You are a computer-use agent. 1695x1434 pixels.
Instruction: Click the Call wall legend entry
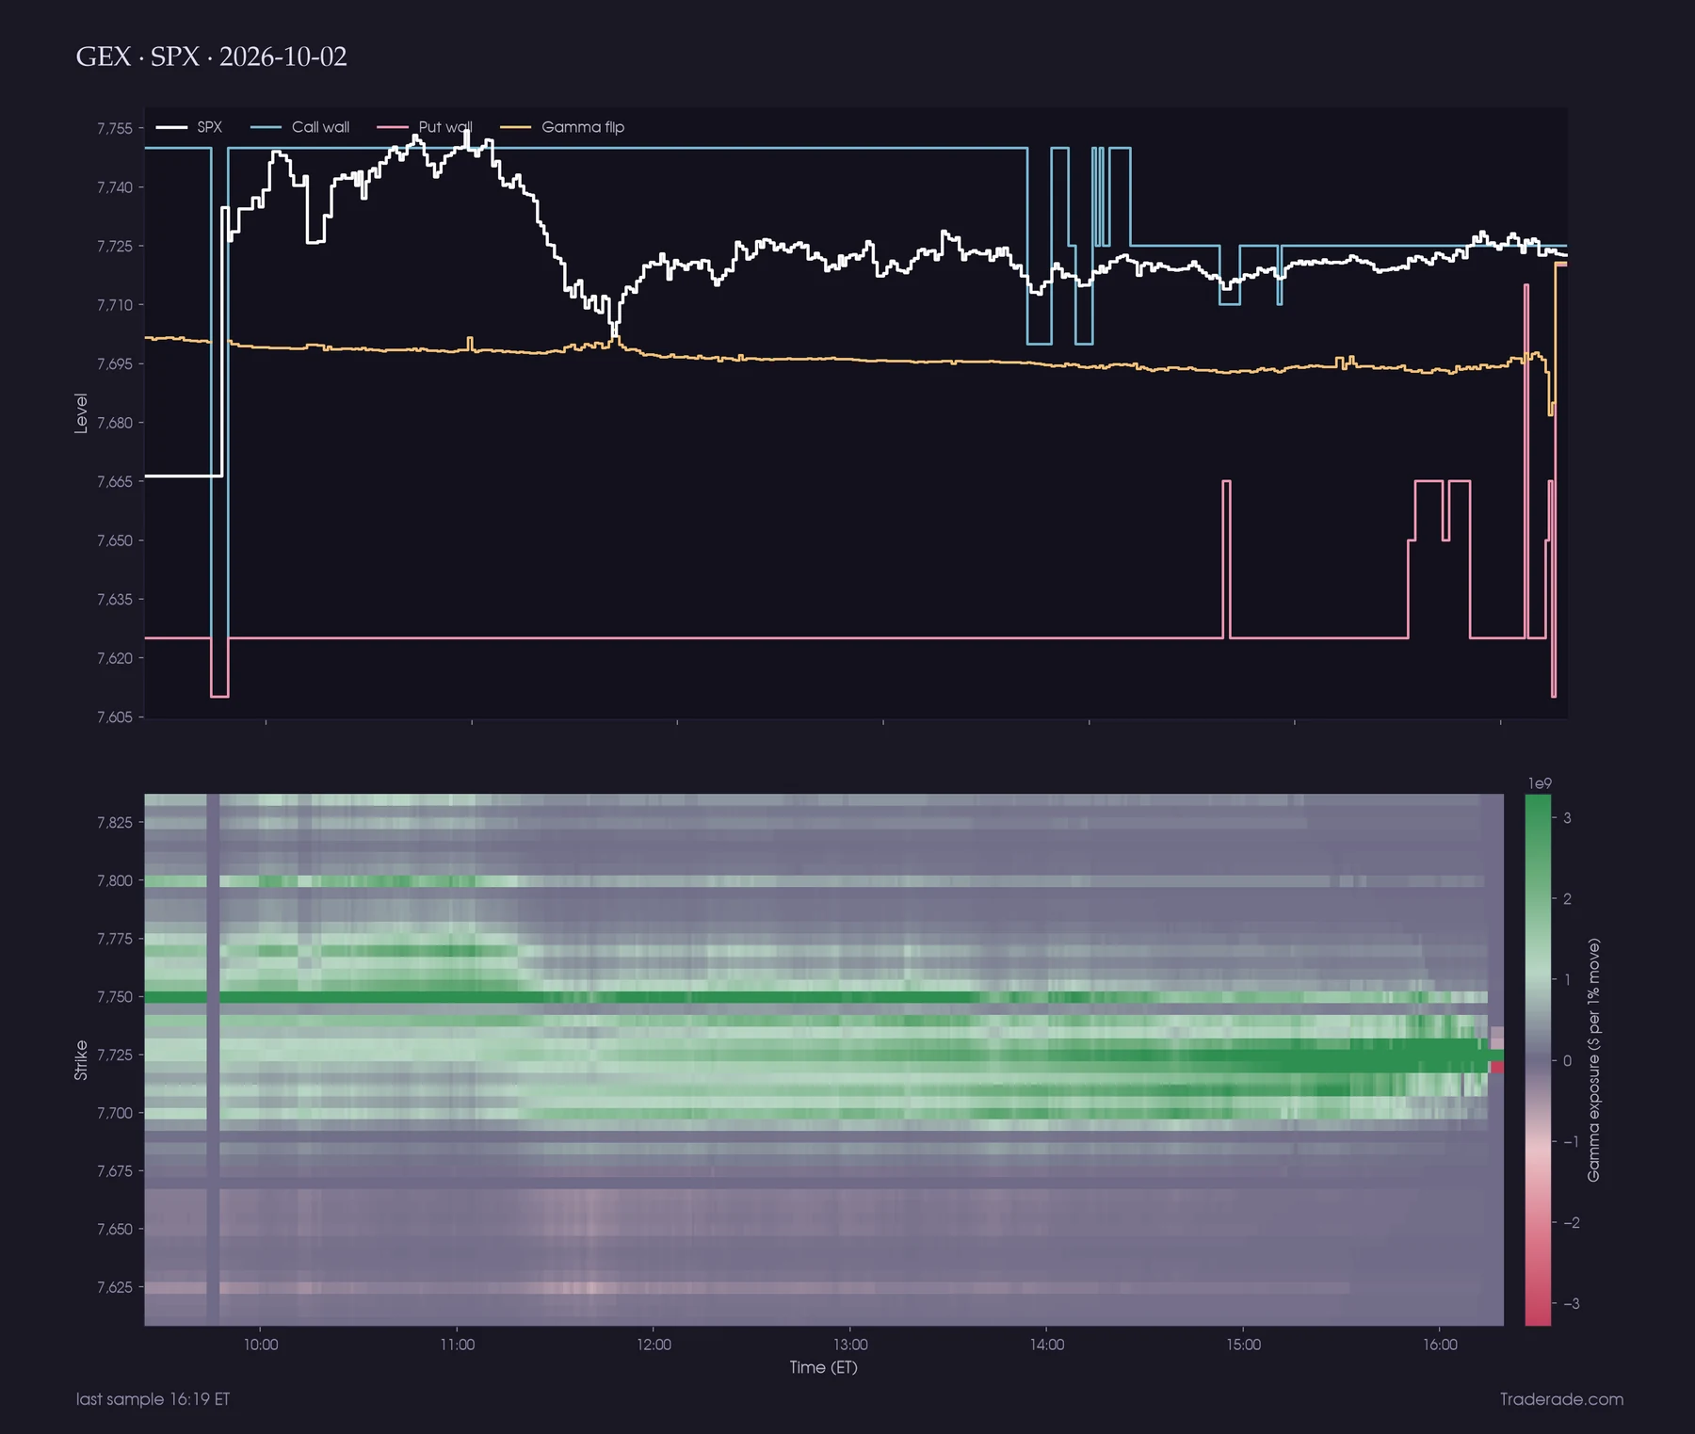(300, 127)
